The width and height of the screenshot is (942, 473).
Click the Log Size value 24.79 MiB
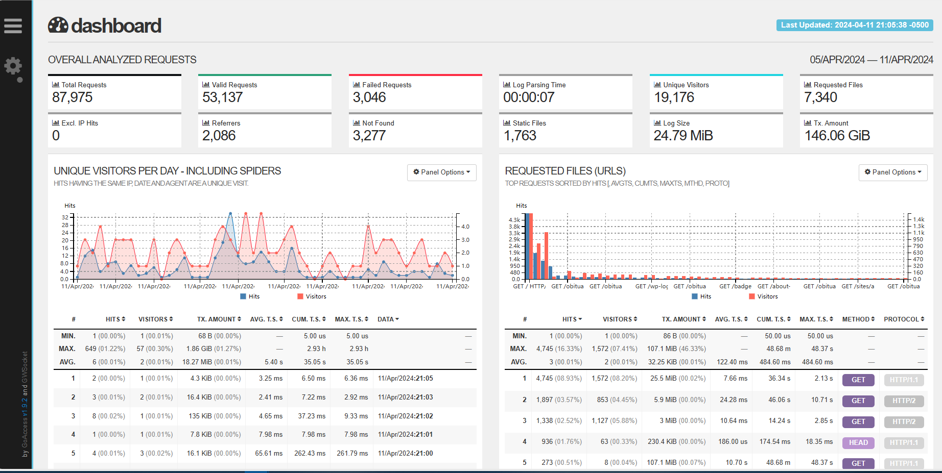coord(684,136)
